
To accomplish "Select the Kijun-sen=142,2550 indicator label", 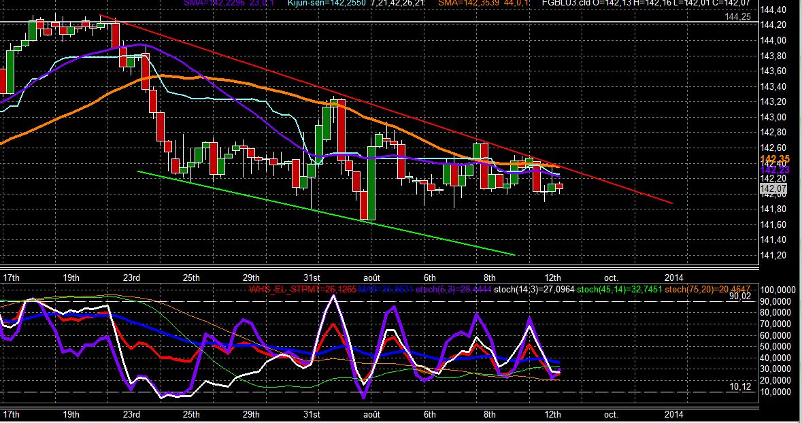I will click(x=327, y=3).
